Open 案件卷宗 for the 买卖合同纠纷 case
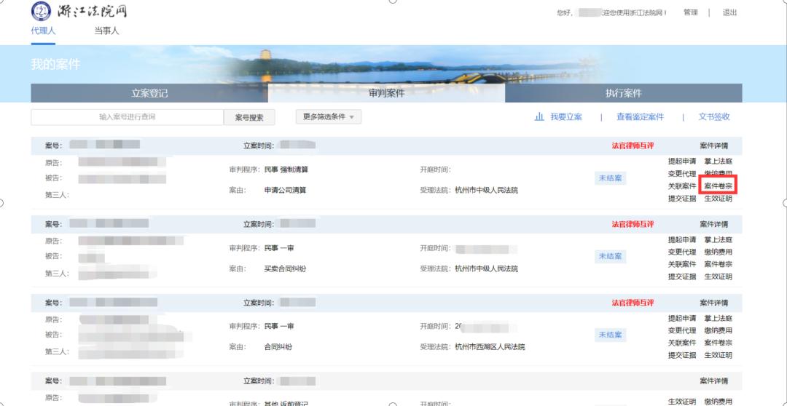Screen dimensions: 787x406 tap(718, 264)
